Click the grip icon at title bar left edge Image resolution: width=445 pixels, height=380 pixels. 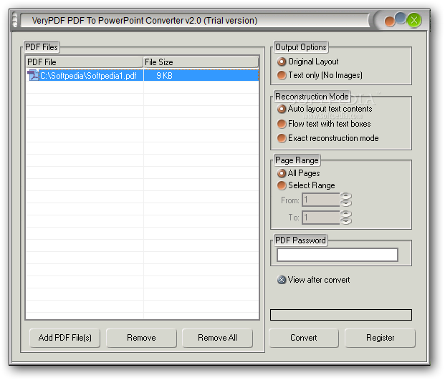coord(15,21)
